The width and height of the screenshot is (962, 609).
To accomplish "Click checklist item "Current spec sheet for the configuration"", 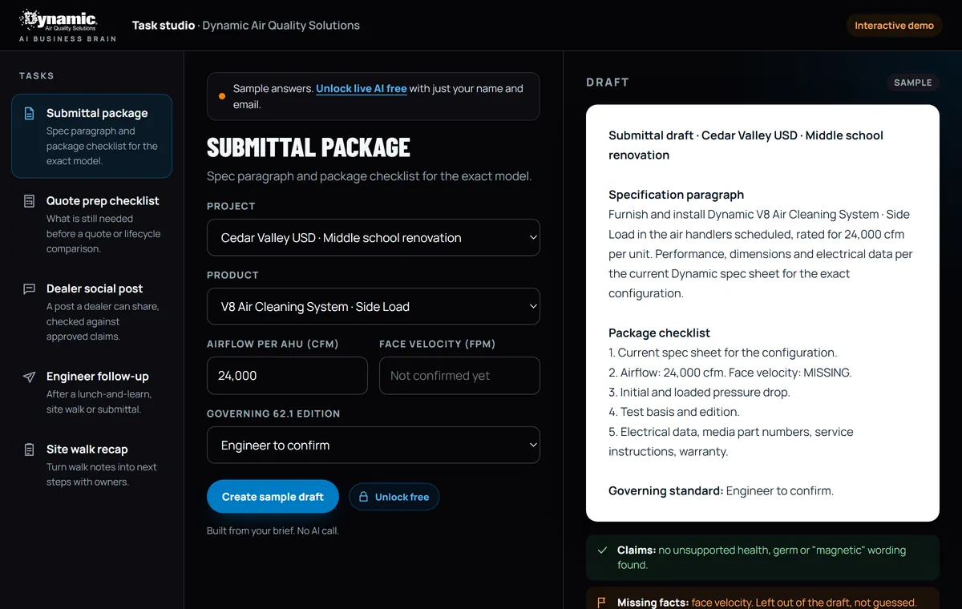I will coord(722,353).
